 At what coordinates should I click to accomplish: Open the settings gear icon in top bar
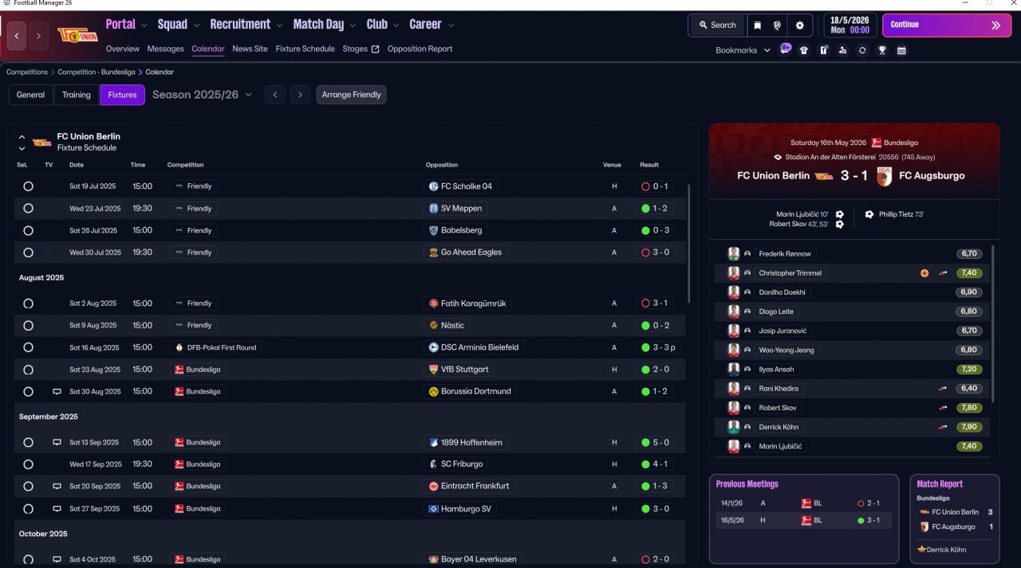pos(799,25)
